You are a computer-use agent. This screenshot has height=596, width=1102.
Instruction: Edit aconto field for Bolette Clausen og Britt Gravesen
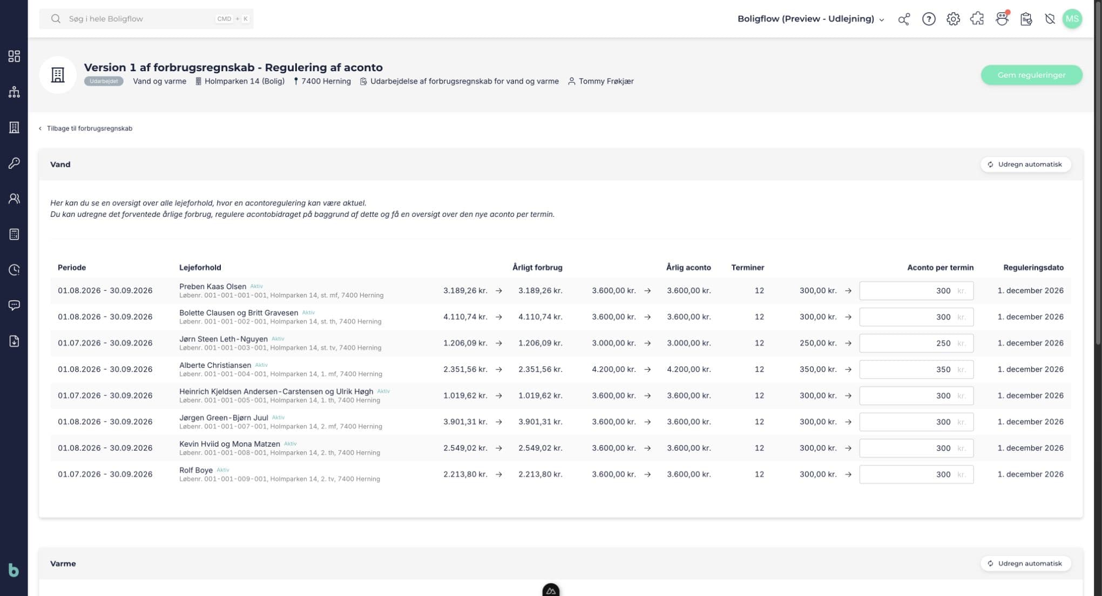point(916,317)
